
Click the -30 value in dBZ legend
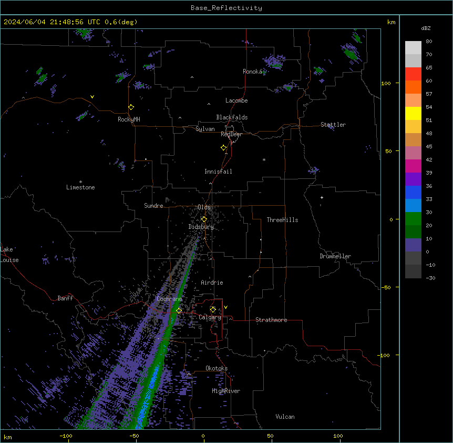click(430, 278)
